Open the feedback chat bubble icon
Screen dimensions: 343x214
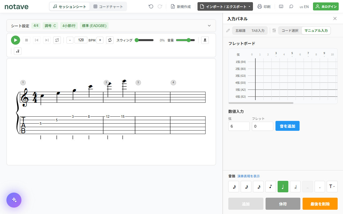291,6
